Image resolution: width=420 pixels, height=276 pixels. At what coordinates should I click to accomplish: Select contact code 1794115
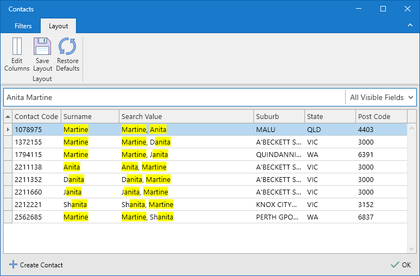[x=28, y=154]
